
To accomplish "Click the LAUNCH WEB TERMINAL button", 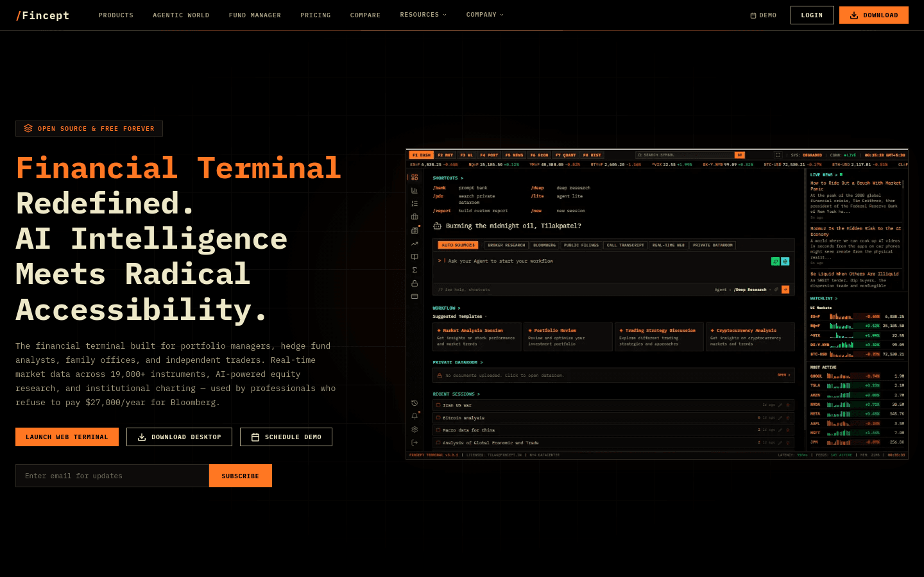I will (x=67, y=437).
